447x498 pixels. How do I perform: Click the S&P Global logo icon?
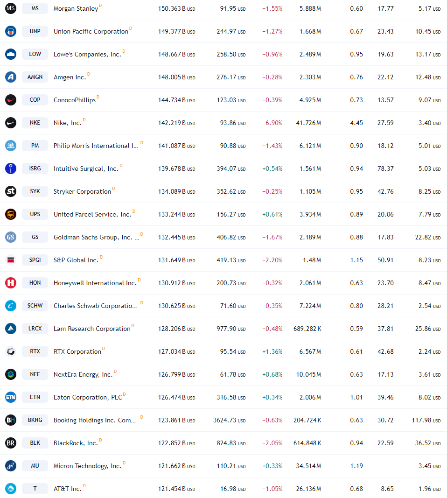[11, 260]
